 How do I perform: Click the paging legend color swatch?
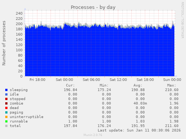(6, 112)
